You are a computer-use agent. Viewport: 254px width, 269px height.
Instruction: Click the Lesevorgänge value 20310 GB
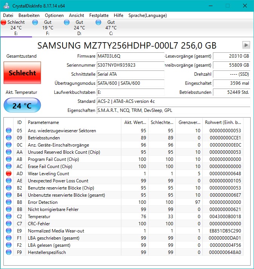pos(231,56)
